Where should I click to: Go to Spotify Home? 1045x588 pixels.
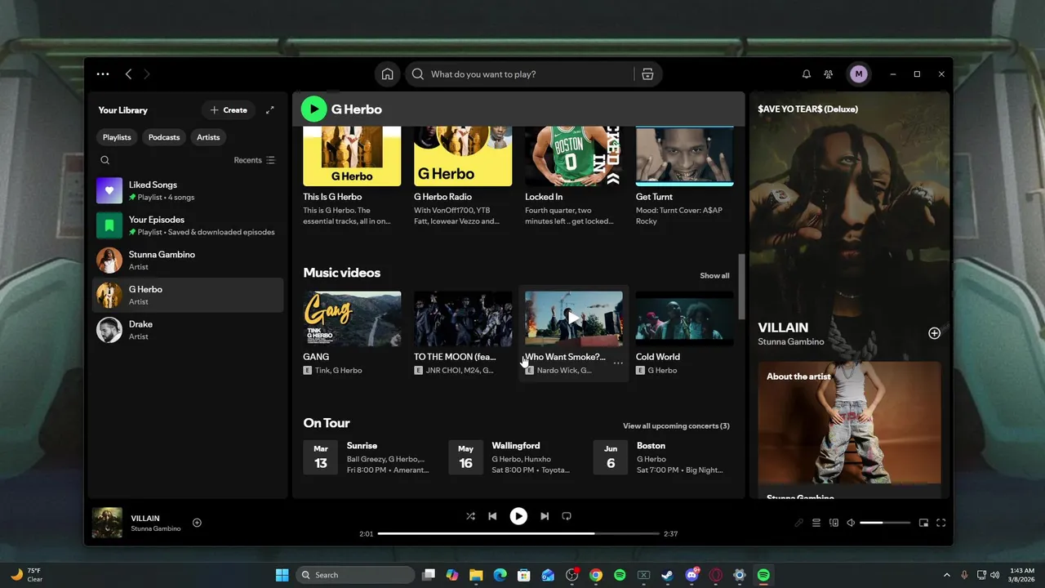387,74
